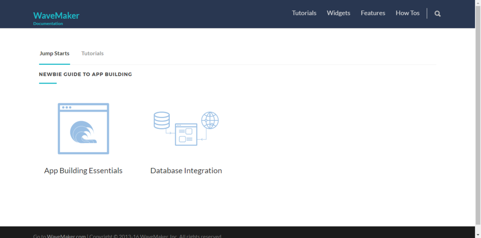Open the search magnifier icon

pyautogui.click(x=437, y=14)
